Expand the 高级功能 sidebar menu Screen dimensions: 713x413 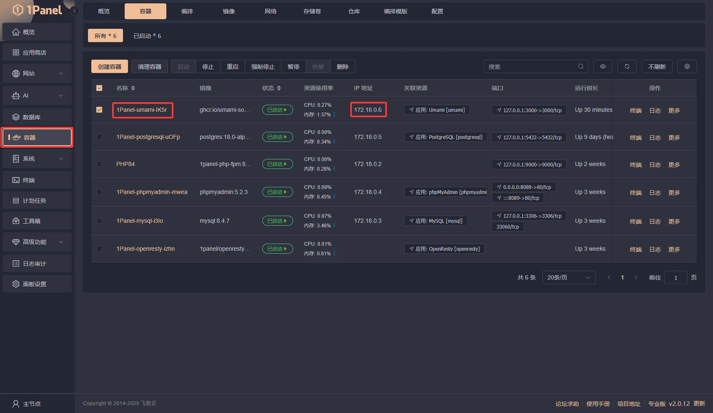37,242
